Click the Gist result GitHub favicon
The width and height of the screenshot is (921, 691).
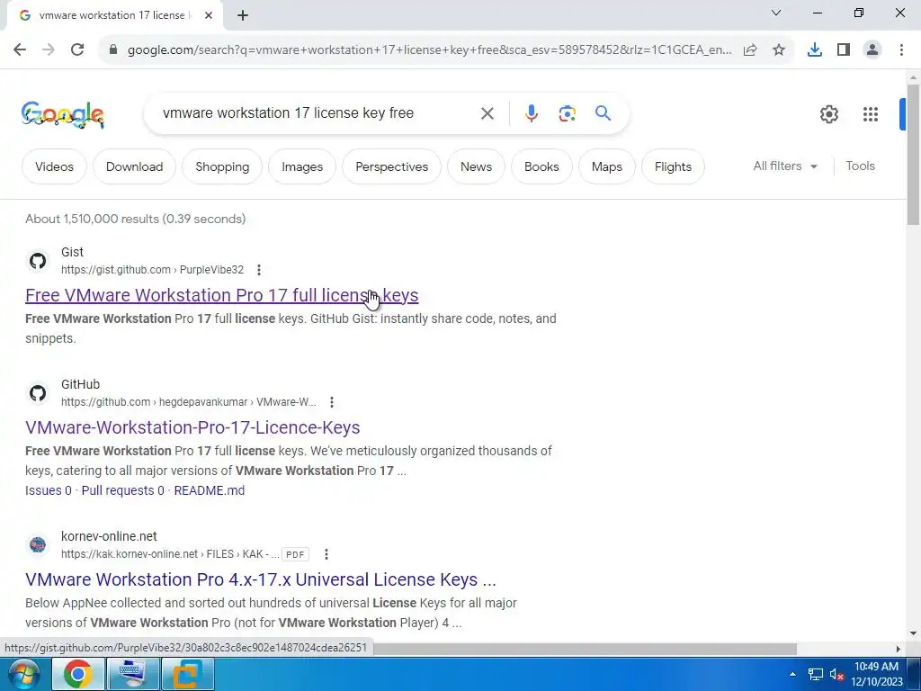click(x=38, y=261)
